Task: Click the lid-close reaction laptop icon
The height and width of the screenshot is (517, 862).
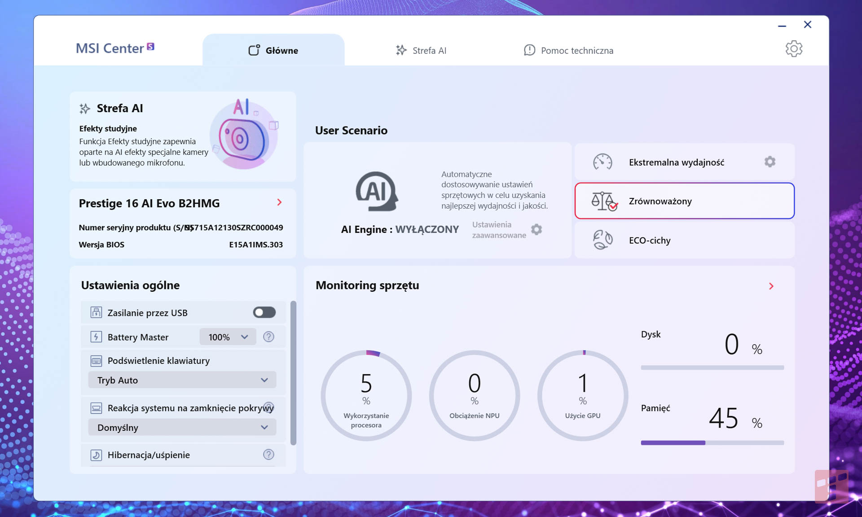Action: 96,408
